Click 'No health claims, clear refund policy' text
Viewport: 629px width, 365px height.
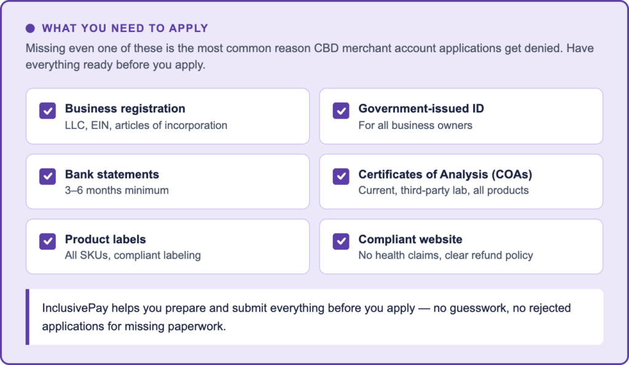click(x=445, y=256)
